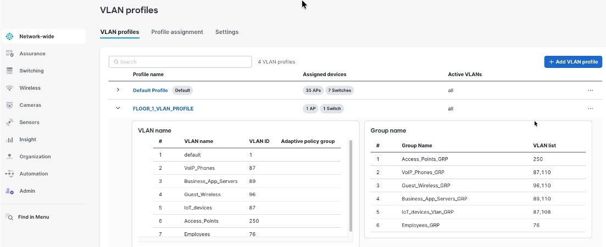Collapse the FLOOR_1_VLAN_PROFILE row
The width and height of the screenshot is (606, 247).
coord(118,108)
